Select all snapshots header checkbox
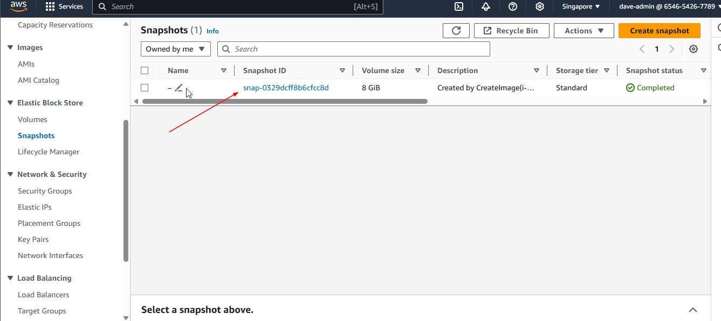The height and width of the screenshot is (321, 721). (145, 70)
